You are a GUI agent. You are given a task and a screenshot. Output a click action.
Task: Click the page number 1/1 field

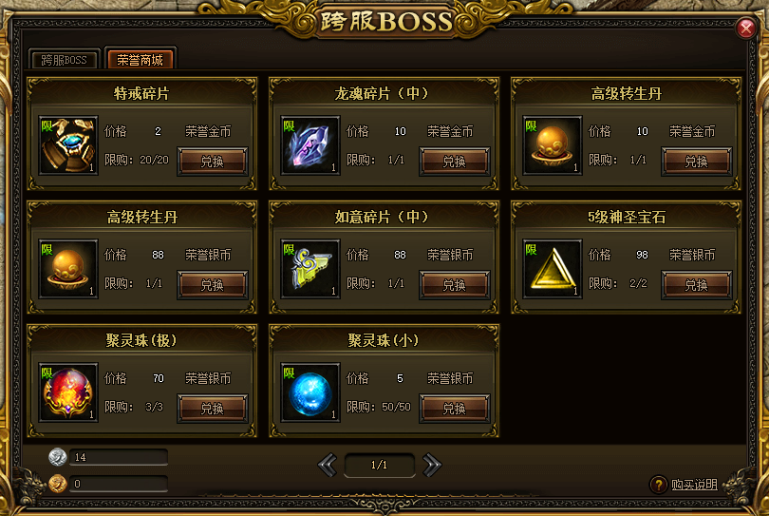click(379, 465)
